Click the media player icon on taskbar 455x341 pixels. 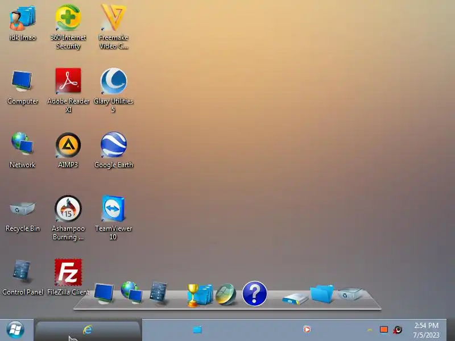click(307, 330)
